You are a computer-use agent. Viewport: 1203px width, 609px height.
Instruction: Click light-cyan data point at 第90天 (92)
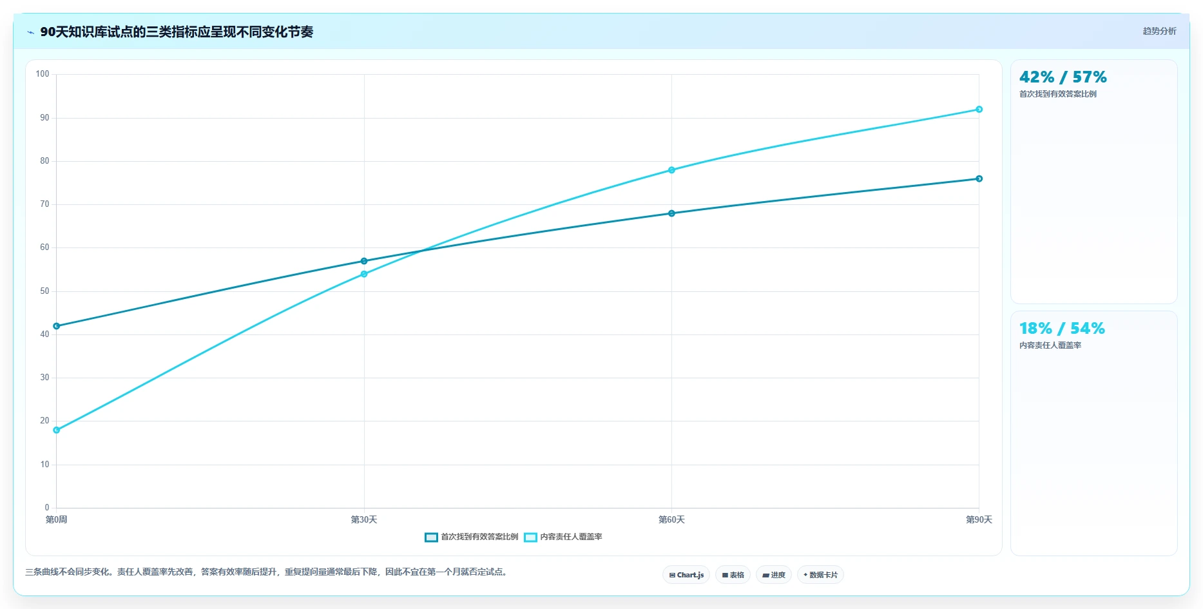979,110
